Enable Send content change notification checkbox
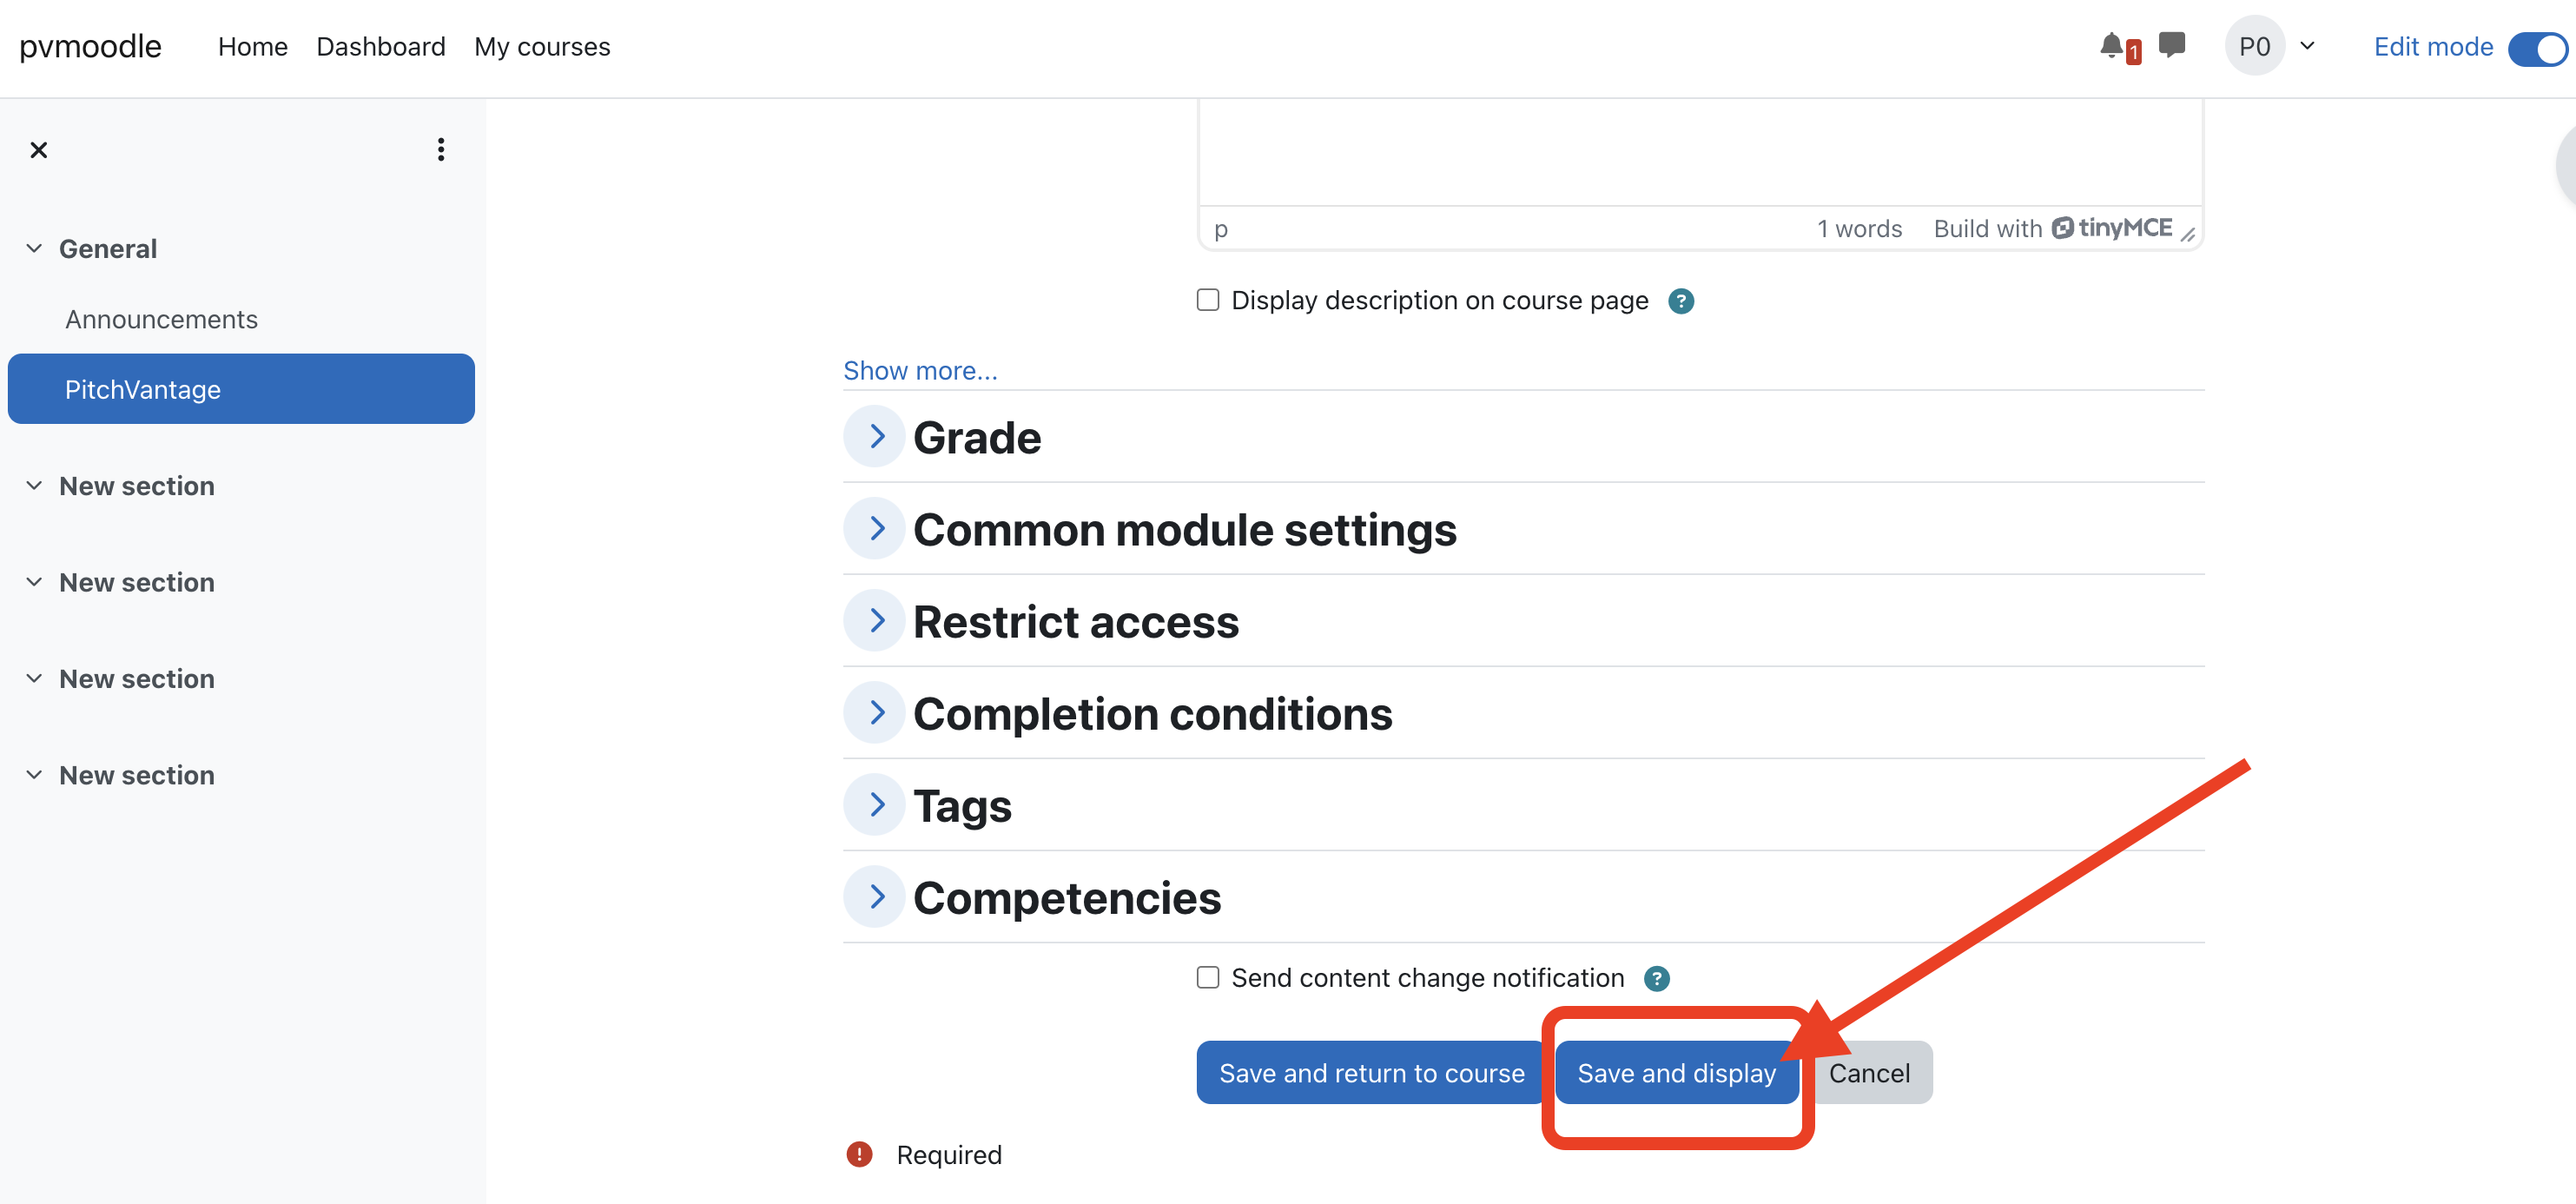The height and width of the screenshot is (1204, 2576). 1208,977
